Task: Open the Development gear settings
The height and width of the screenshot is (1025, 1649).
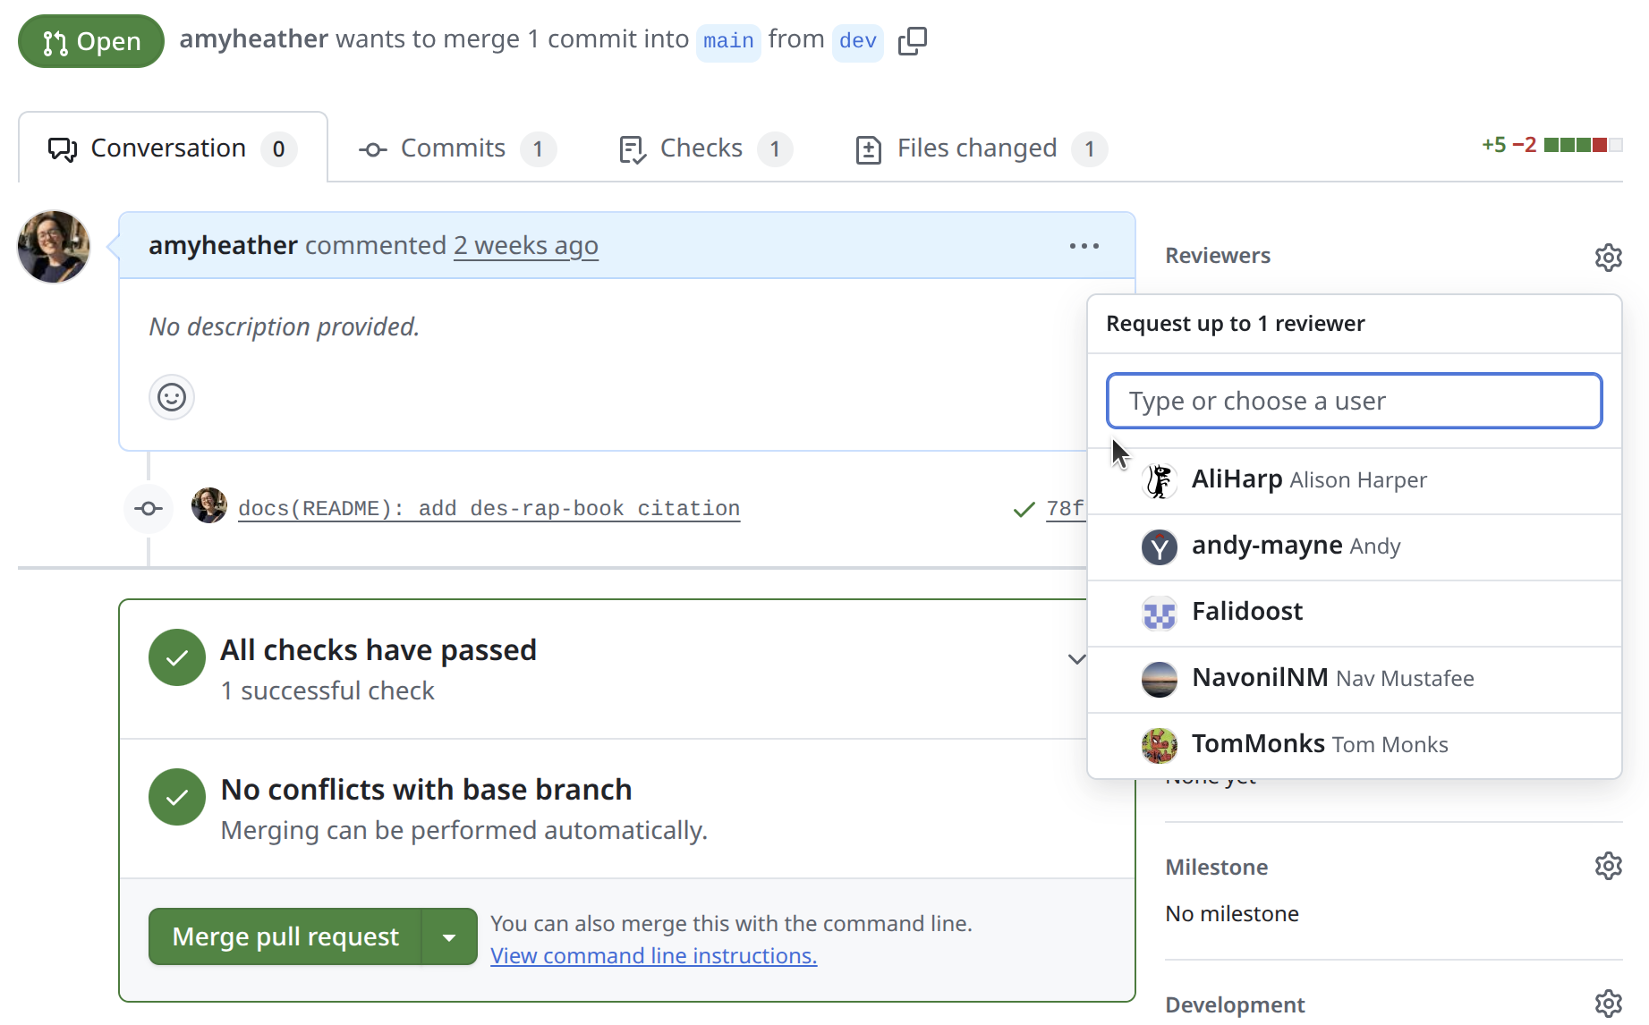Action: tap(1608, 1004)
